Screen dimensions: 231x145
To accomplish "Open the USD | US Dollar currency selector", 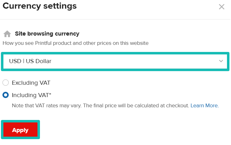I will pyautogui.click(x=115, y=61).
